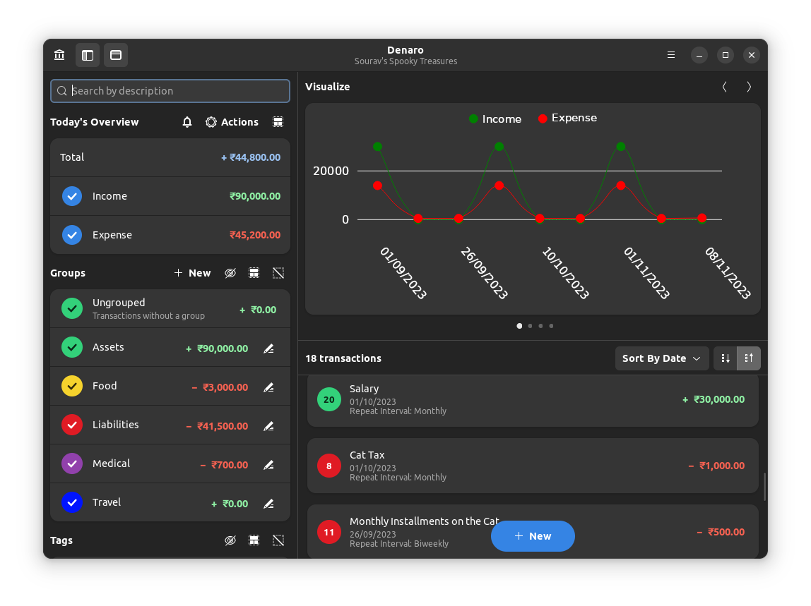Viewport: 811px width, 606px height.
Task: Hide group filters using the eye icon
Action: click(x=230, y=273)
